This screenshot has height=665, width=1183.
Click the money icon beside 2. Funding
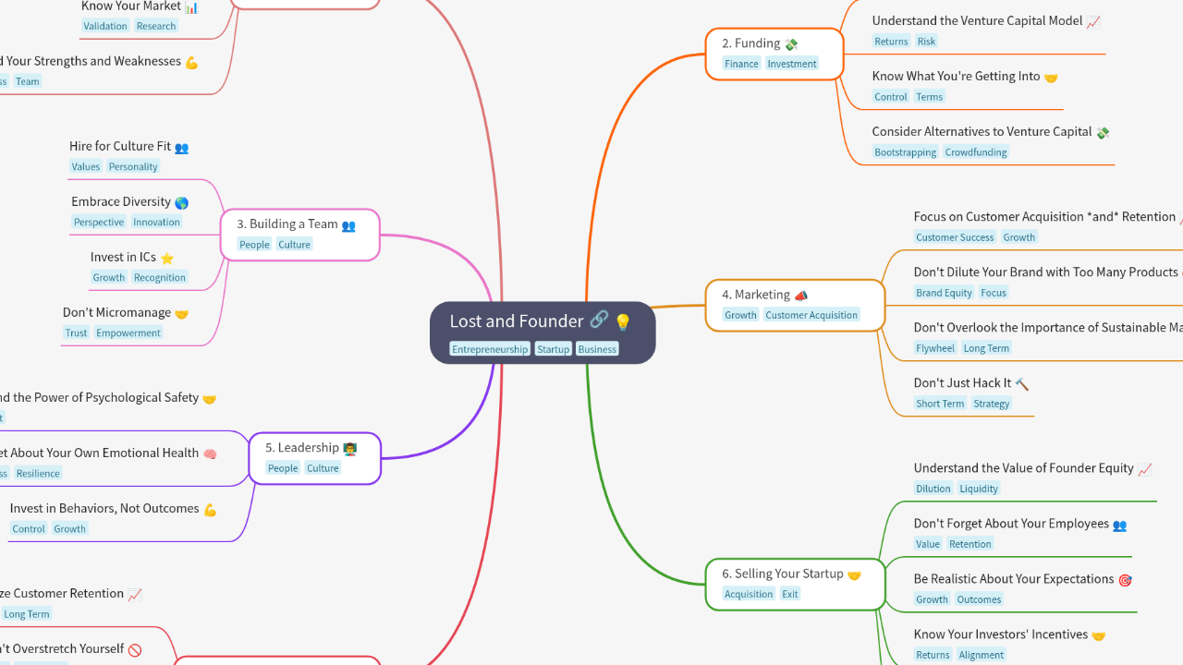(791, 43)
